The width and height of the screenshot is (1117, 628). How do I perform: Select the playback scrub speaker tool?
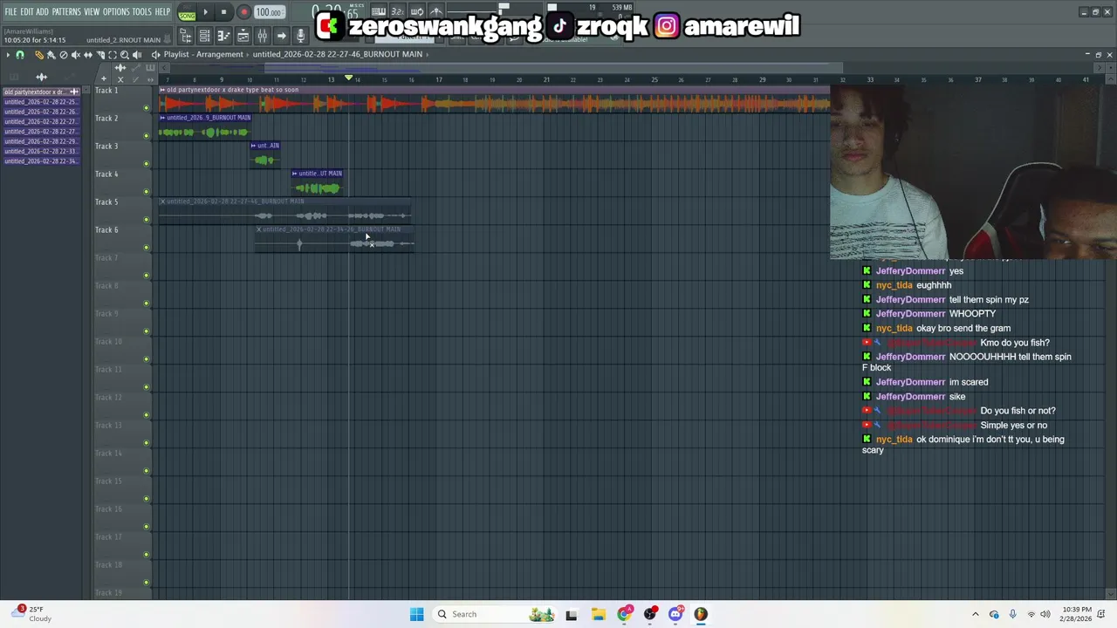pos(137,55)
